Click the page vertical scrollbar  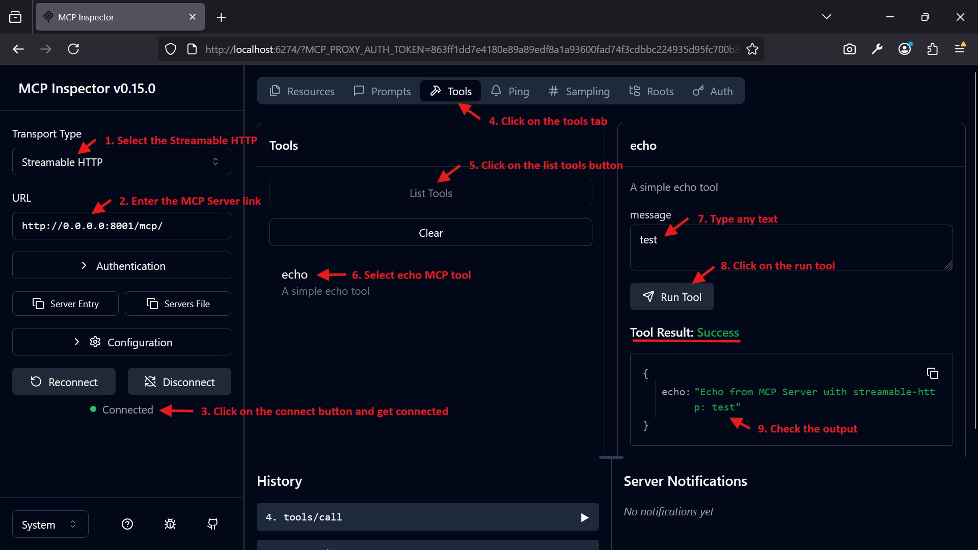click(975, 250)
